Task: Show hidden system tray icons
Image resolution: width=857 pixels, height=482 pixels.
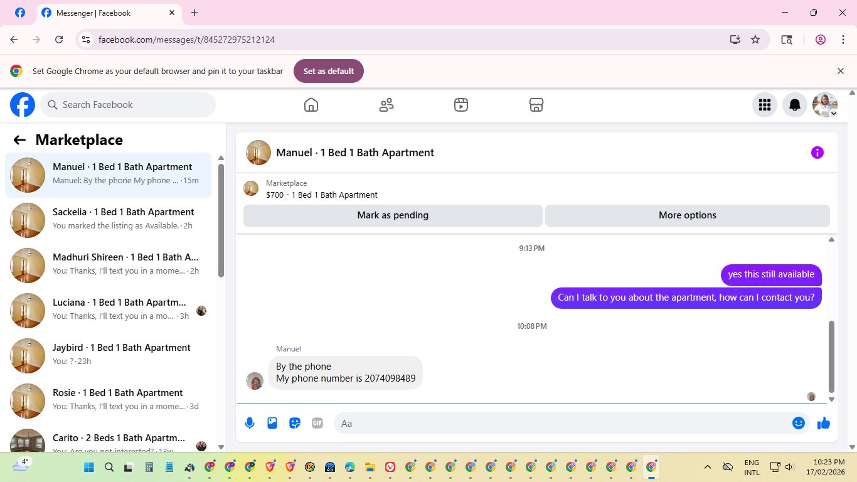Action: click(x=708, y=467)
